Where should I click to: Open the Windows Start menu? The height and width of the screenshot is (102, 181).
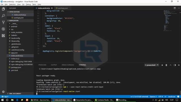click(x=2, y=100)
